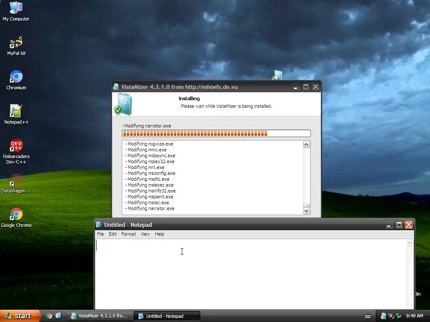Click the Notepad title bar icon
The width and height of the screenshot is (430, 322).
click(x=99, y=225)
